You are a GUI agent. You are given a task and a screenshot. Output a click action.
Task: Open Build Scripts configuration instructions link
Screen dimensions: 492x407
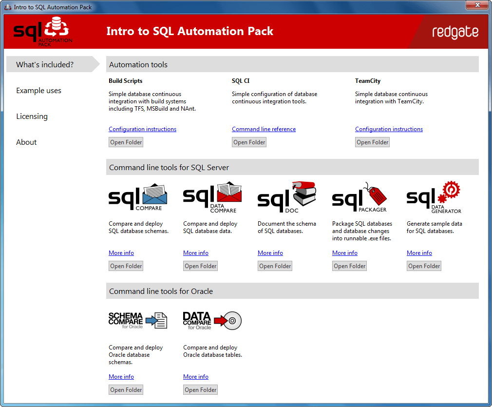pyautogui.click(x=142, y=129)
